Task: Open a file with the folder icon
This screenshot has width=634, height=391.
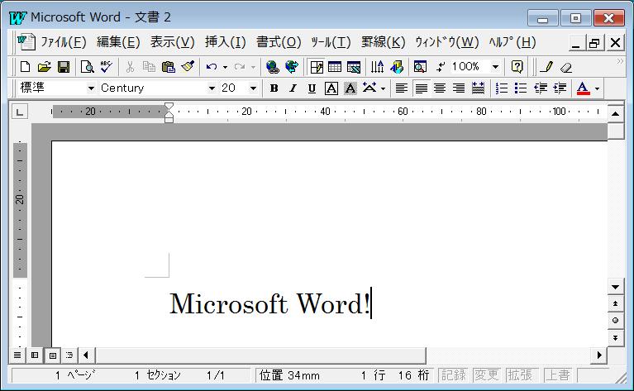Action: click(x=44, y=67)
